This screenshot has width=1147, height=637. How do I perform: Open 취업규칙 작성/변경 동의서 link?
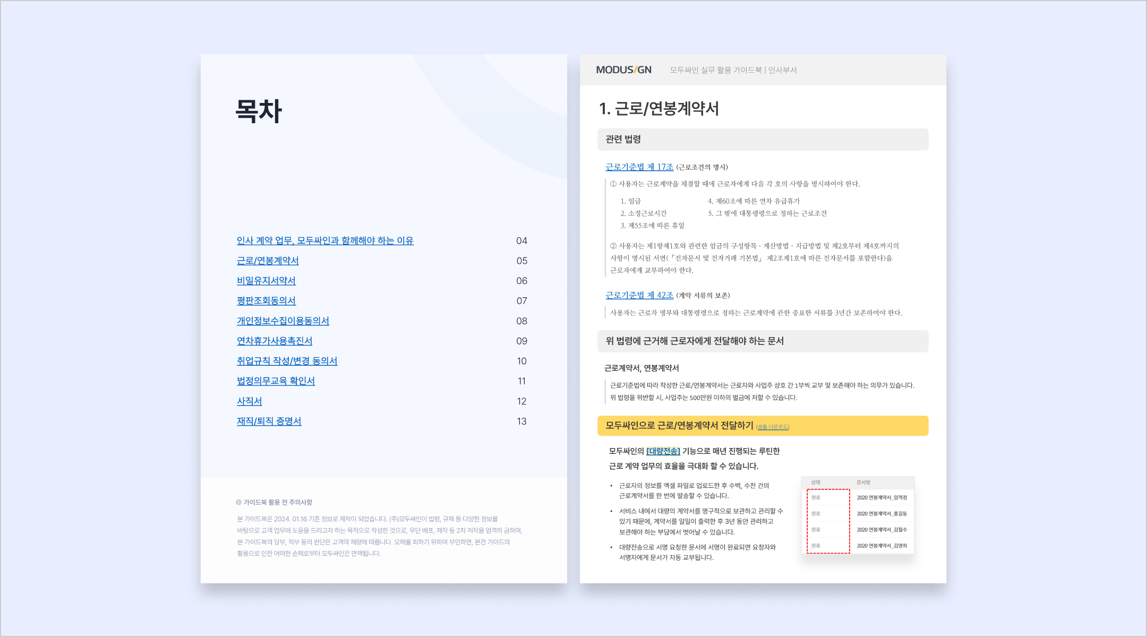287,361
